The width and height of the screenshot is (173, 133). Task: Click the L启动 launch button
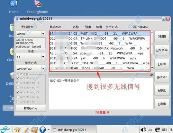(x=162, y=64)
